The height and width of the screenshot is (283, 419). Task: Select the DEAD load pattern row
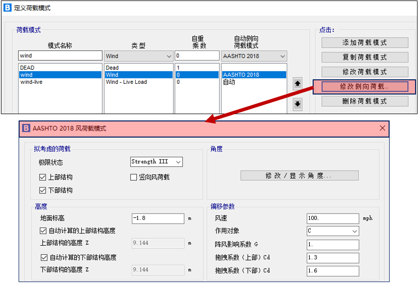click(60, 68)
